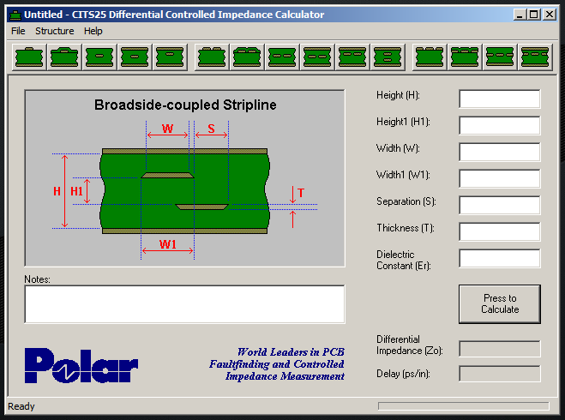Select the single-trace centered stripline icon
Viewport: 565px width, 420px height.
click(x=135, y=57)
